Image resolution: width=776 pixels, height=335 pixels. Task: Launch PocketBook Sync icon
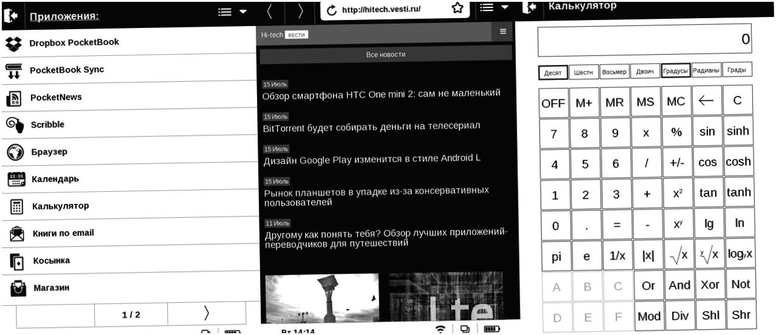pos(13,71)
